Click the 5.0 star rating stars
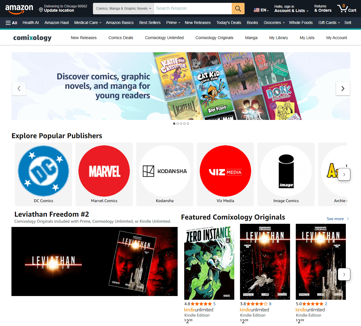 tap(313, 304)
